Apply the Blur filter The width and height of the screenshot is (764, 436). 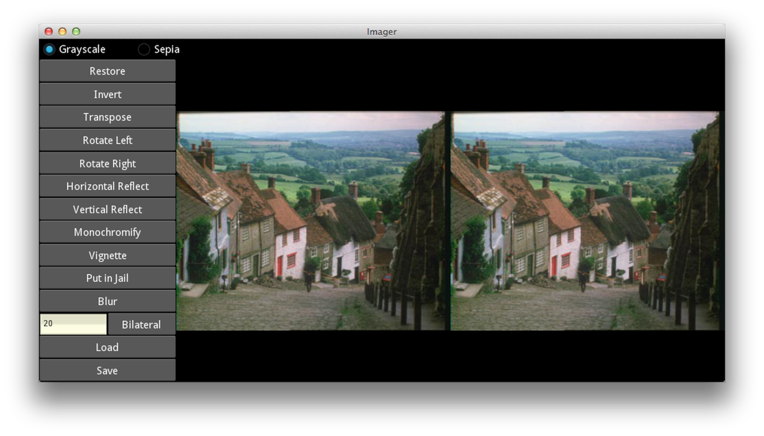pos(108,302)
